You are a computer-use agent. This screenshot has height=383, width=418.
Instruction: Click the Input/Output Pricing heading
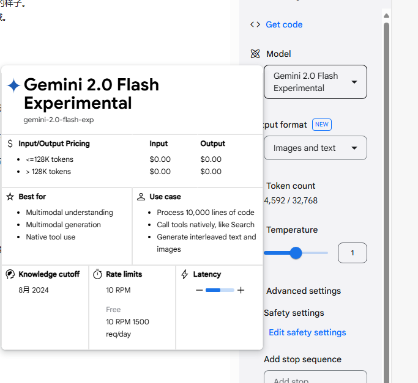[54, 144]
